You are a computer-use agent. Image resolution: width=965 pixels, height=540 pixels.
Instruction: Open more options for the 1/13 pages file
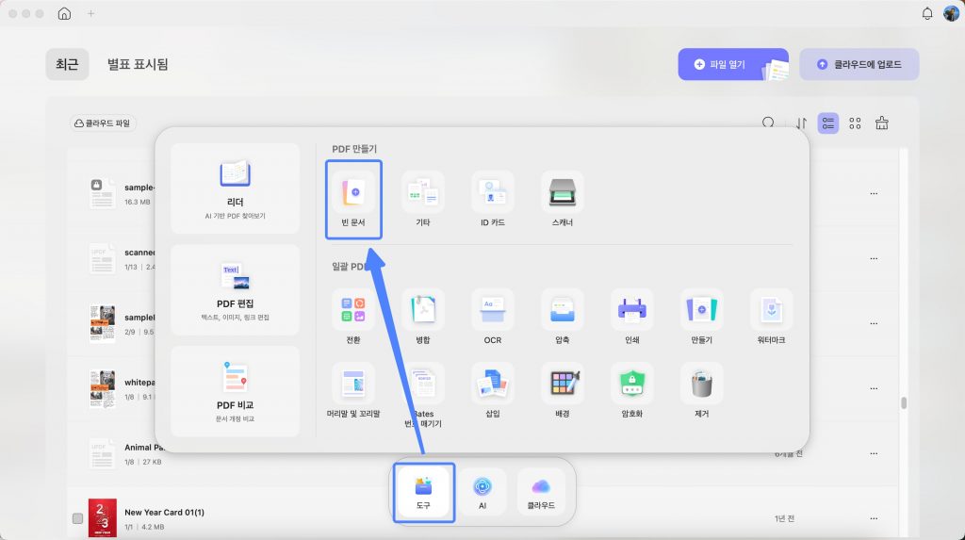click(874, 258)
